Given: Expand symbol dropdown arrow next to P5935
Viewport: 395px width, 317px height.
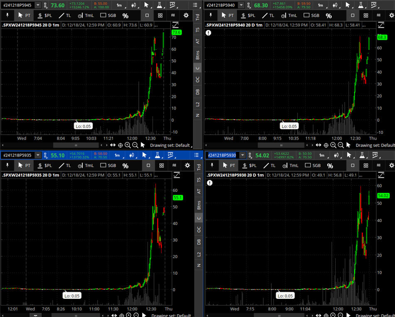Looking at the screenshot, I should 38,155.
